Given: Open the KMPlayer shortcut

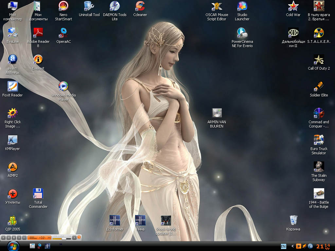Looking at the screenshot, I should (13, 143).
